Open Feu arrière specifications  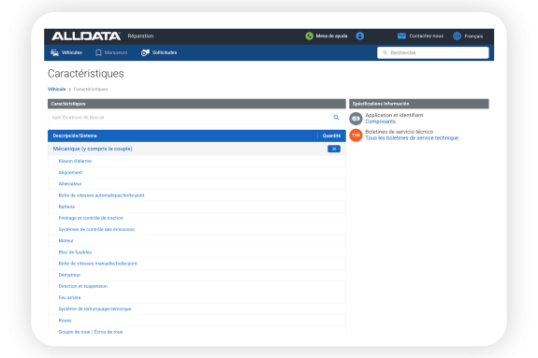click(69, 297)
